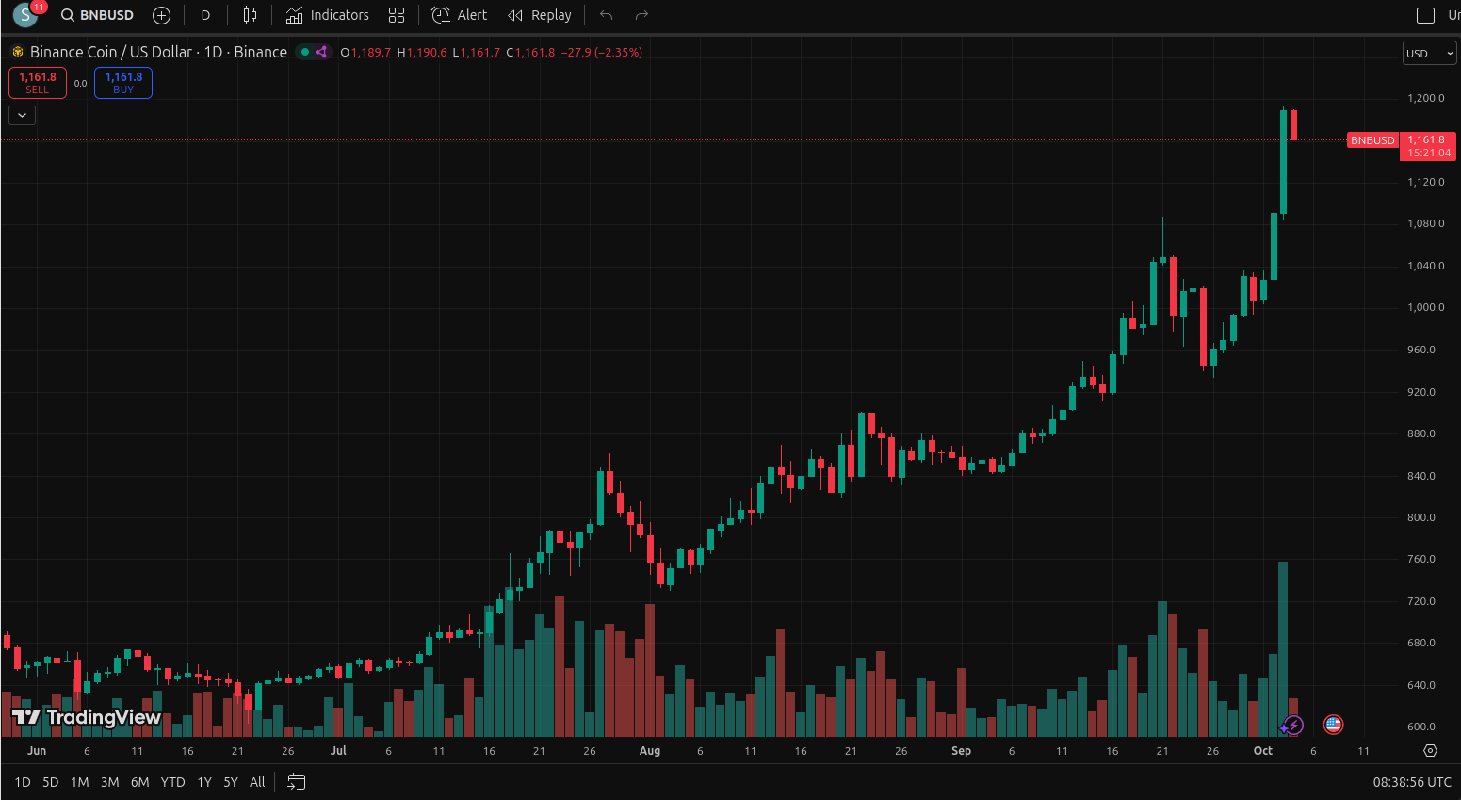Click the Open value 1,189.7

pyautogui.click(x=371, y=53)
